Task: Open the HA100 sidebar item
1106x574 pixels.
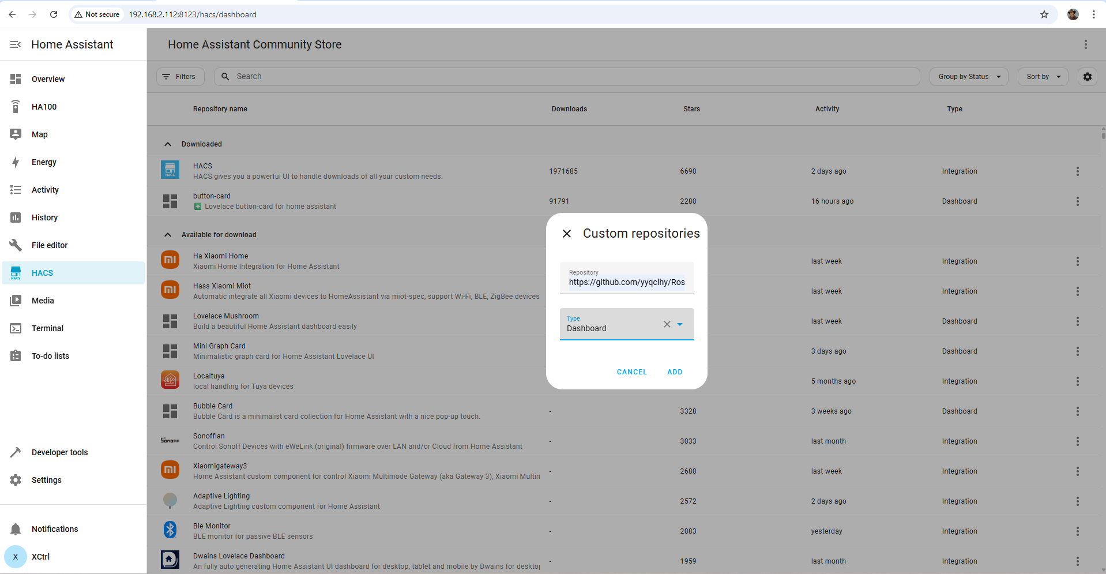Action: tap(73, 107)
